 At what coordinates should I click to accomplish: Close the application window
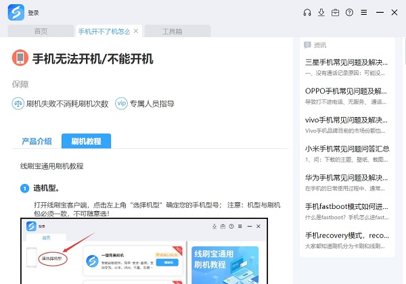(394, 12)
